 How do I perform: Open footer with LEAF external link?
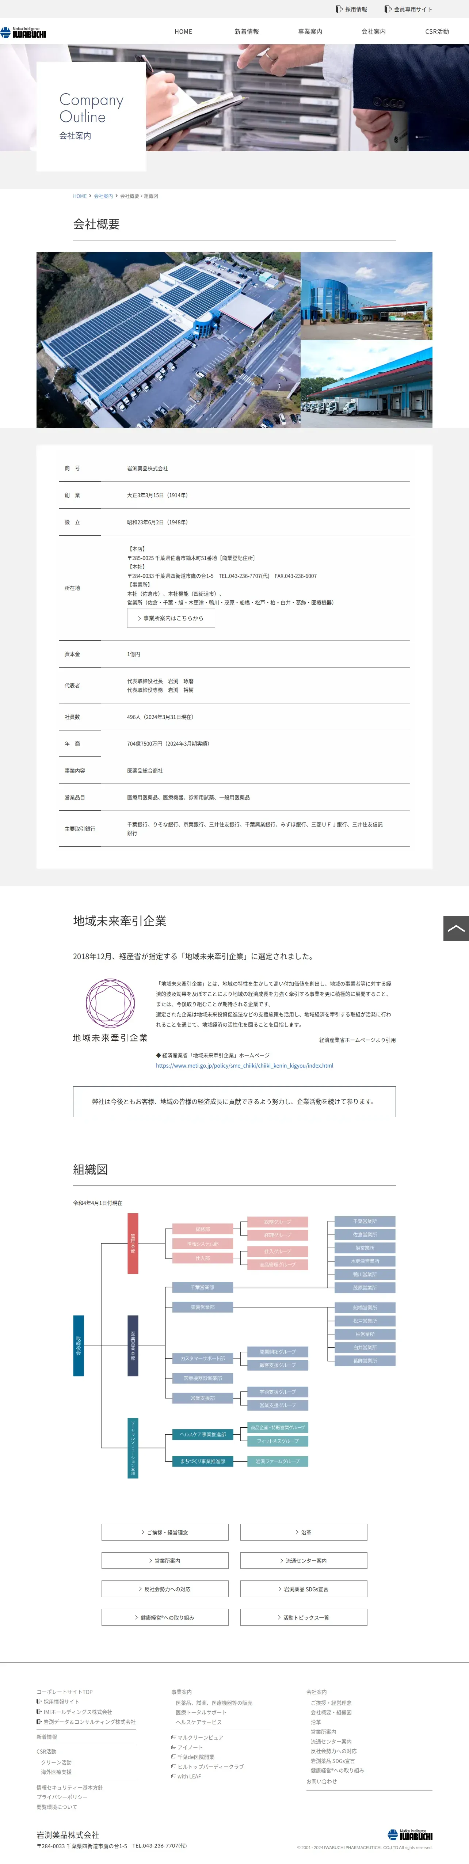[189, 1776]
